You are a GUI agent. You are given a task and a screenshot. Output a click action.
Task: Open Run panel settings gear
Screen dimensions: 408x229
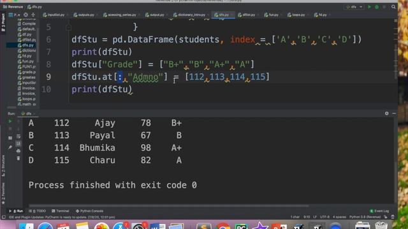pyautogui.click(x=387, y=113)
